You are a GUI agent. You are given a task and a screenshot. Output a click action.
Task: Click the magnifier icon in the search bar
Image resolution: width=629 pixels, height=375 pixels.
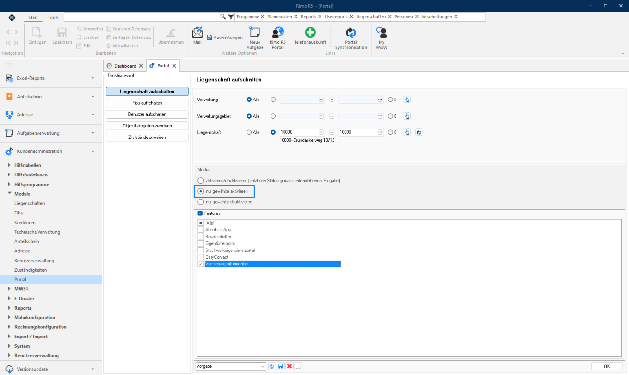click(x=223, y=16)
